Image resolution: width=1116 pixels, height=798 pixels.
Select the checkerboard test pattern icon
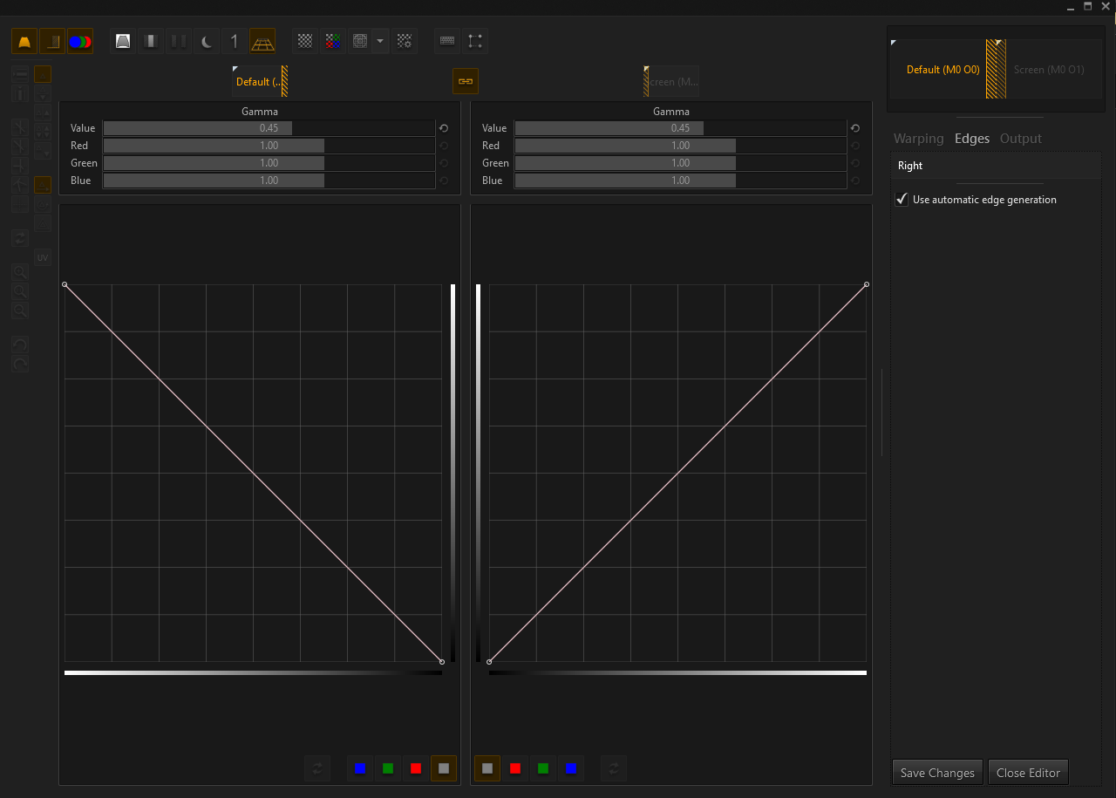tap(304, 41)
